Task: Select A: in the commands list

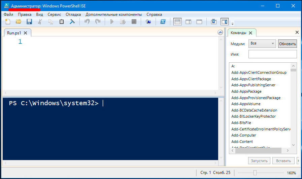Action: click(x=233, y=66)
